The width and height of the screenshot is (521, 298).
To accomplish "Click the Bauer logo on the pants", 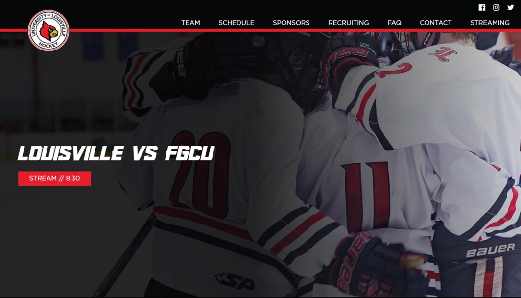I will tap(491, 250).
